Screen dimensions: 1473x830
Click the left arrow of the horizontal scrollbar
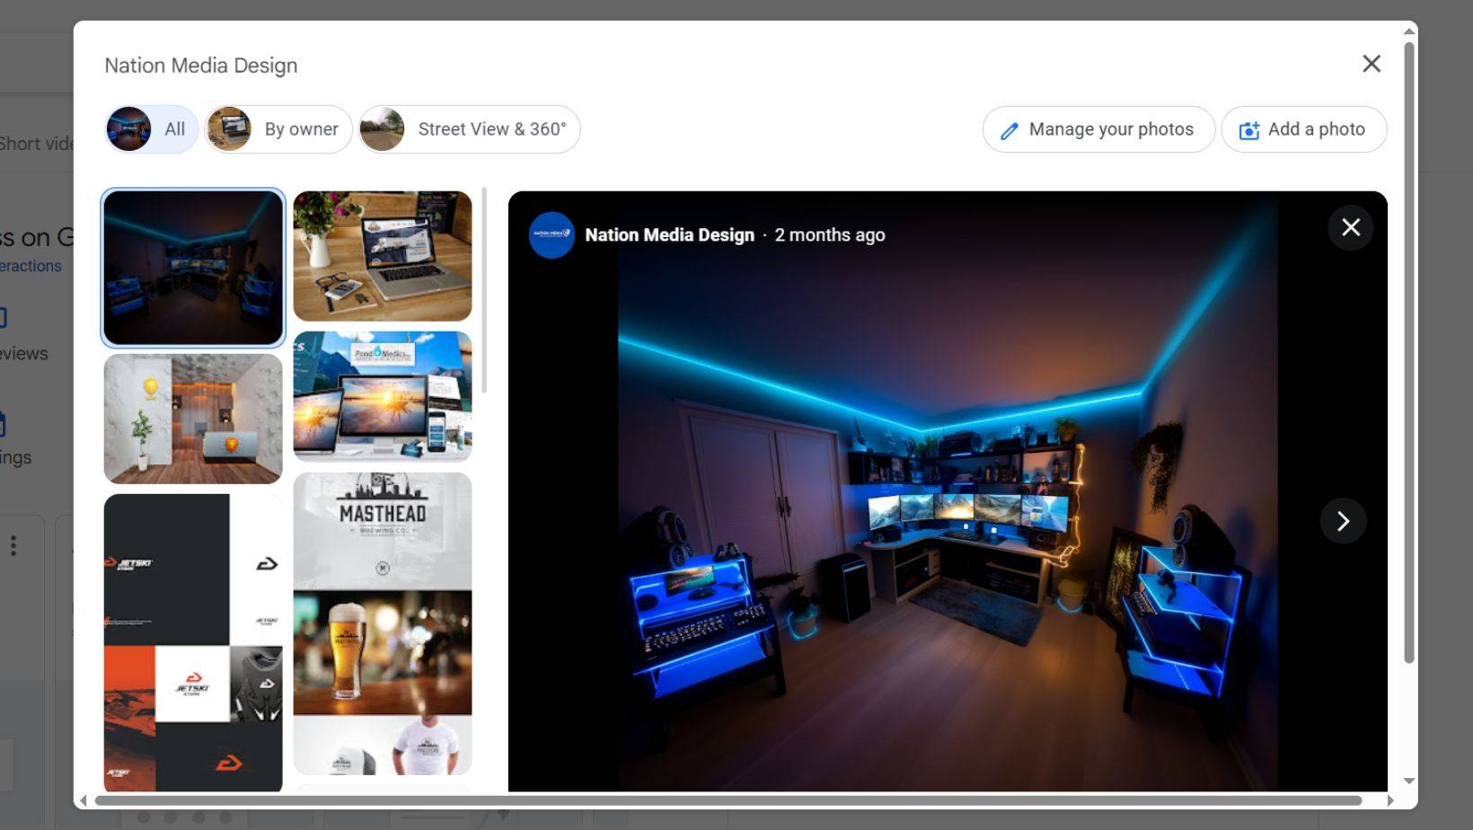tap(85, 800)
